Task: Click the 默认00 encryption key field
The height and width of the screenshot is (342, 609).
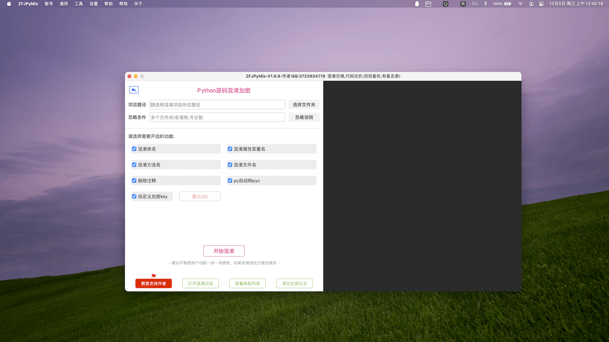Action: 200,196
